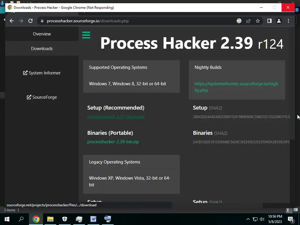Click the 3 items status in Explorer window

click(x=10, y=210)
